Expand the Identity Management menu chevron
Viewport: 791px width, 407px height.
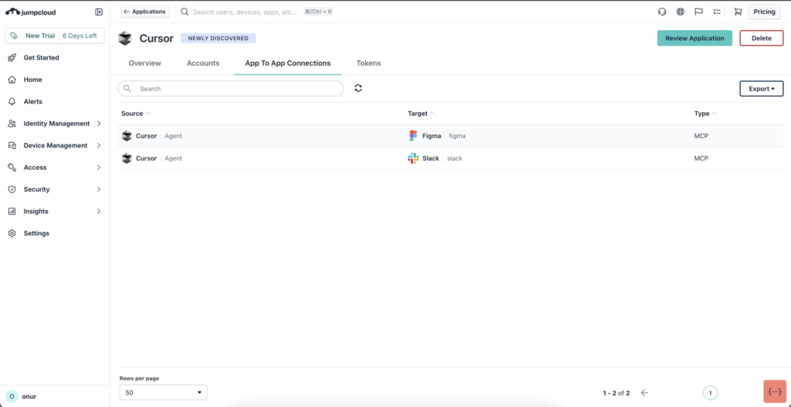pyautogui.click(x=99, y=124)
